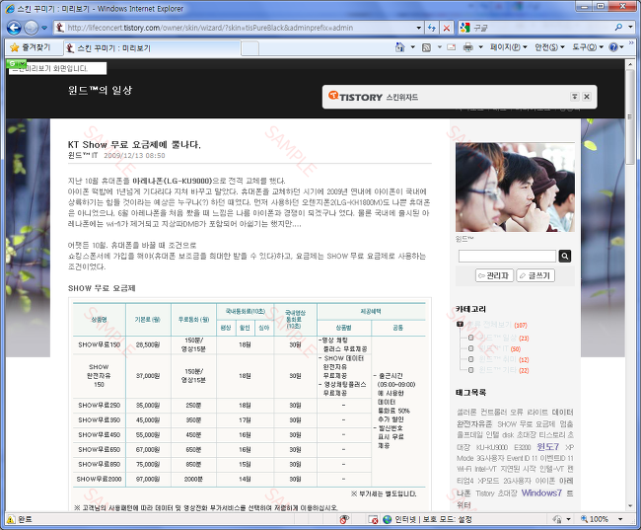Screen dimensions: 641x530
Task: Open the status bar security dropdown arrow
Action: click(568, 519)
